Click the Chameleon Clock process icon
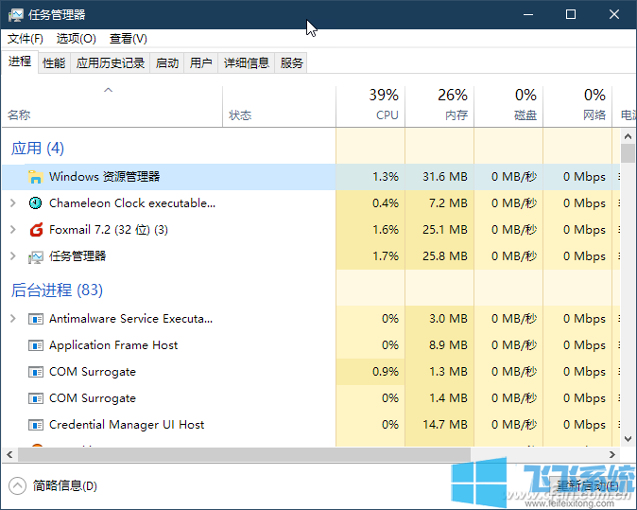 (x=35, y=202)
